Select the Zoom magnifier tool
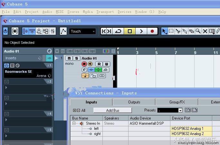 coord(198,31)
